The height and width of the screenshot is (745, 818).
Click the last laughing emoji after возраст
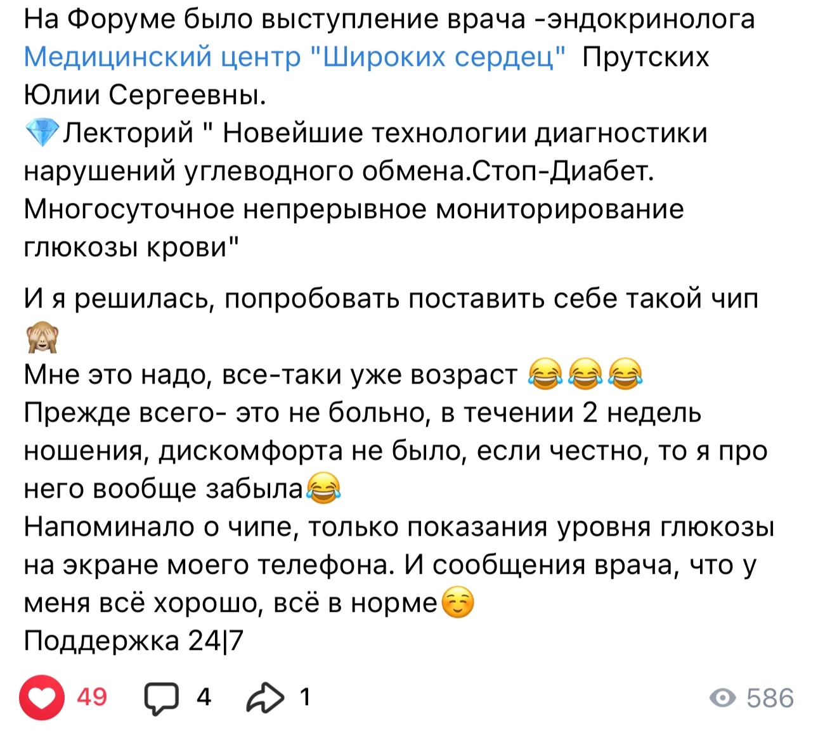pos(625,373)
